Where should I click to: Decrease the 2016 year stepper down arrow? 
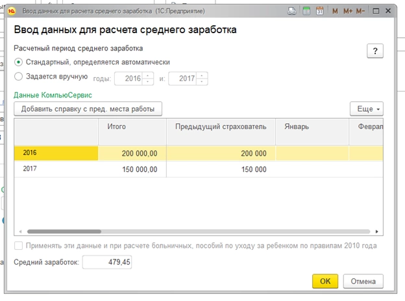click(148, 82)
